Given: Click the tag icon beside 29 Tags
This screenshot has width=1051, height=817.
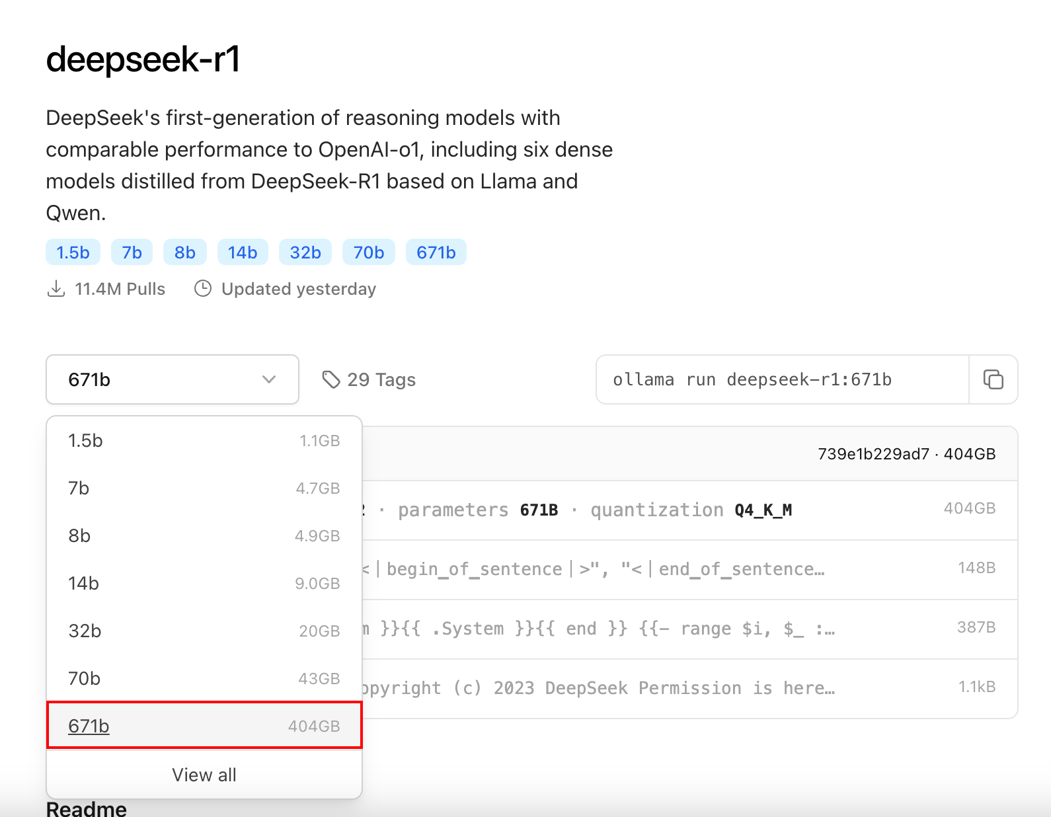Looking at the screenshot, I should (331, 379).
